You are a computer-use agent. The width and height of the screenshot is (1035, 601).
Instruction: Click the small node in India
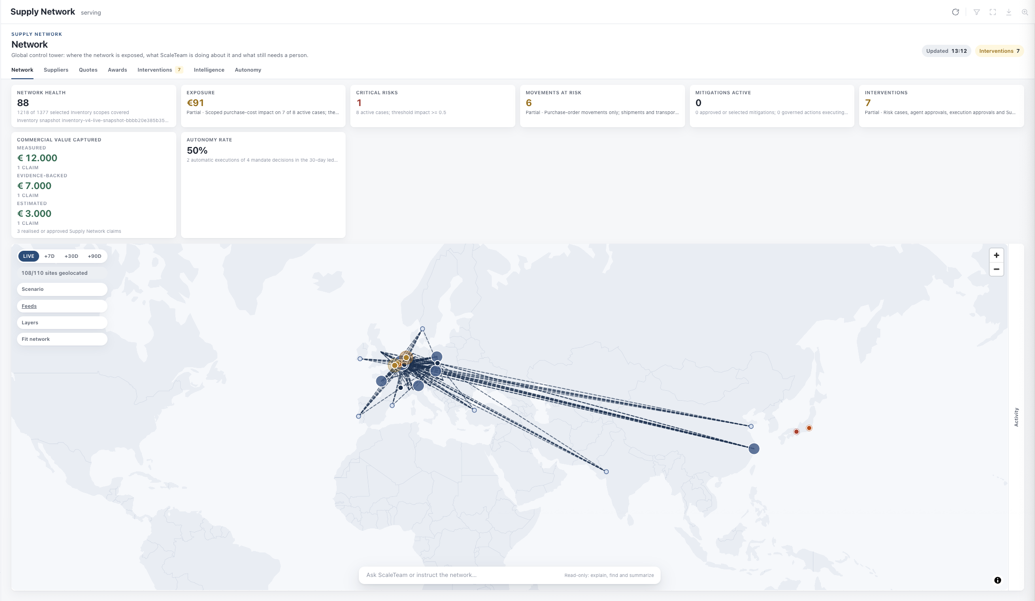[x=606, y=471]
